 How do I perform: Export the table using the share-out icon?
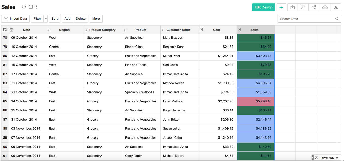tap(292, 7)
